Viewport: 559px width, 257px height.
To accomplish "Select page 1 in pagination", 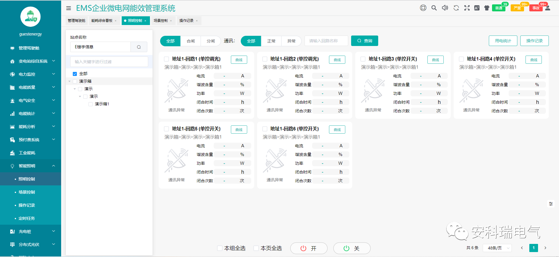I will pyautogui.click(x=534, y=248).
